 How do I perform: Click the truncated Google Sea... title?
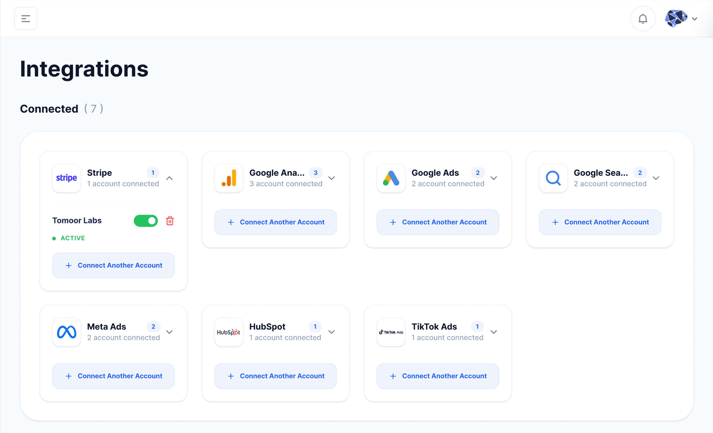pyautogui.click(x=601, y=173)
